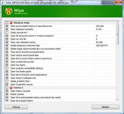Click the scrollbar down arrow
The width and height of the screenshot is (124, 114).
point(117,100)
